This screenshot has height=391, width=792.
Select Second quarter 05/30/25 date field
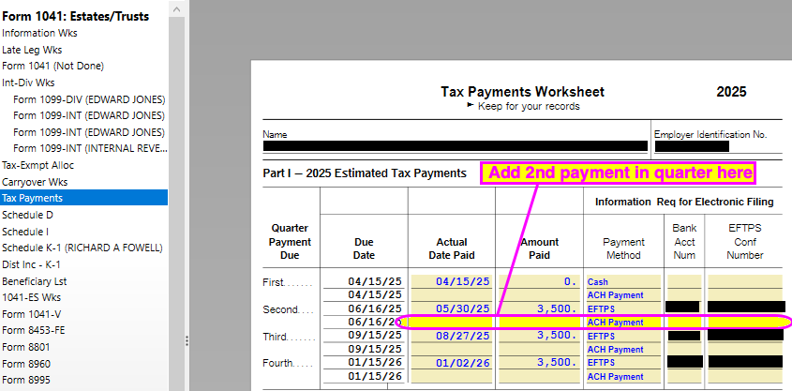pos(452,308)
